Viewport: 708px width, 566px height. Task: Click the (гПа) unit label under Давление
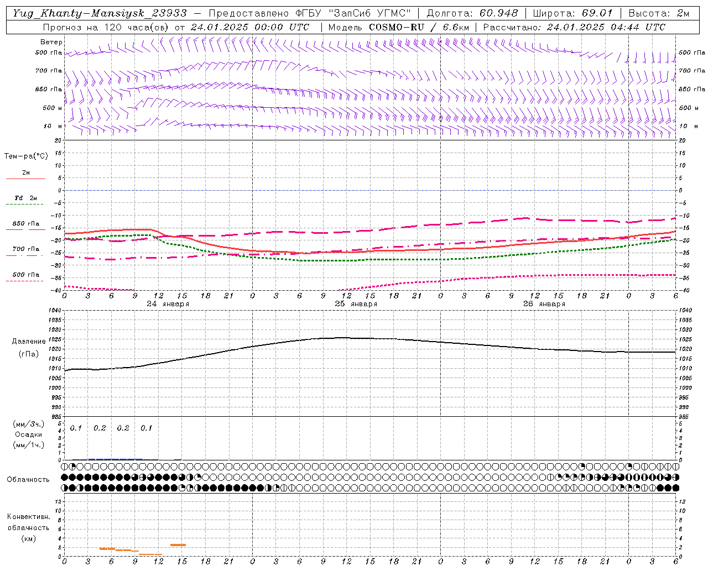click(x=29, y=354)
